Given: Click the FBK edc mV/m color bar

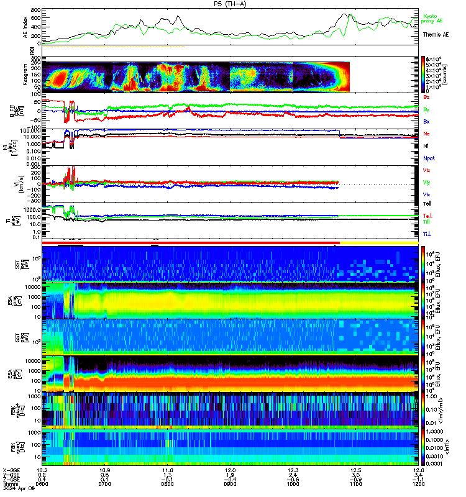Looking at the screenshot, I should [x=423, y=411].
